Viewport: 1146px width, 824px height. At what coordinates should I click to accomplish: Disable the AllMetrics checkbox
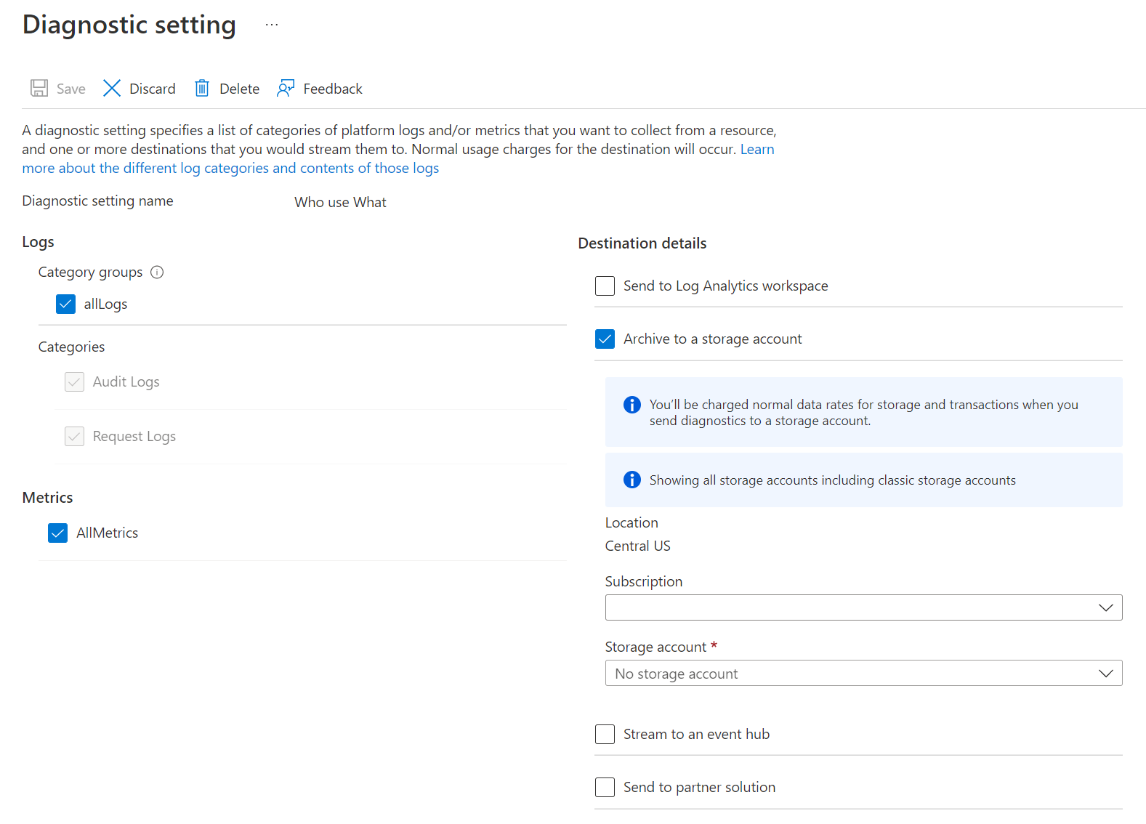pyautogui.click(x=58, y=533)
